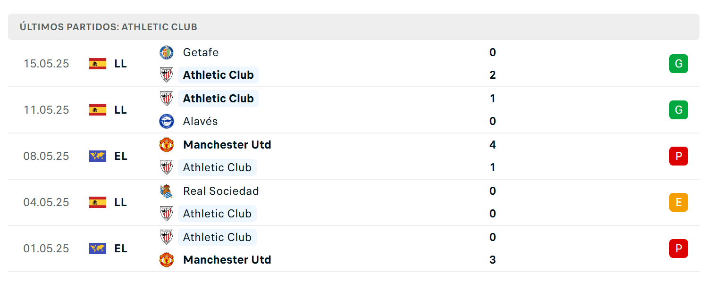
Task: Click the orange E badge for the Real Sociedad match
Action: click(x=679, y=202)
